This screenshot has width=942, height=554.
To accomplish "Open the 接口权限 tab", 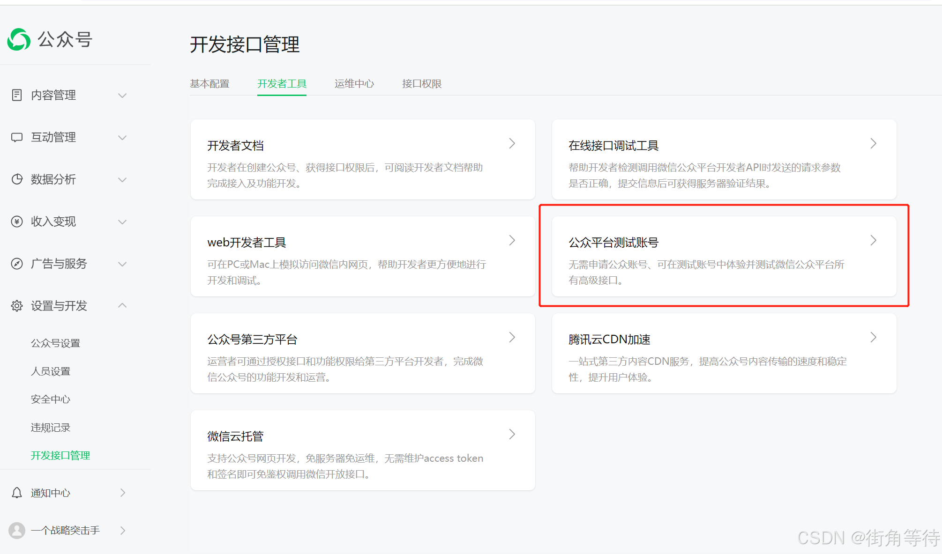I will click(x=422, y=84).
